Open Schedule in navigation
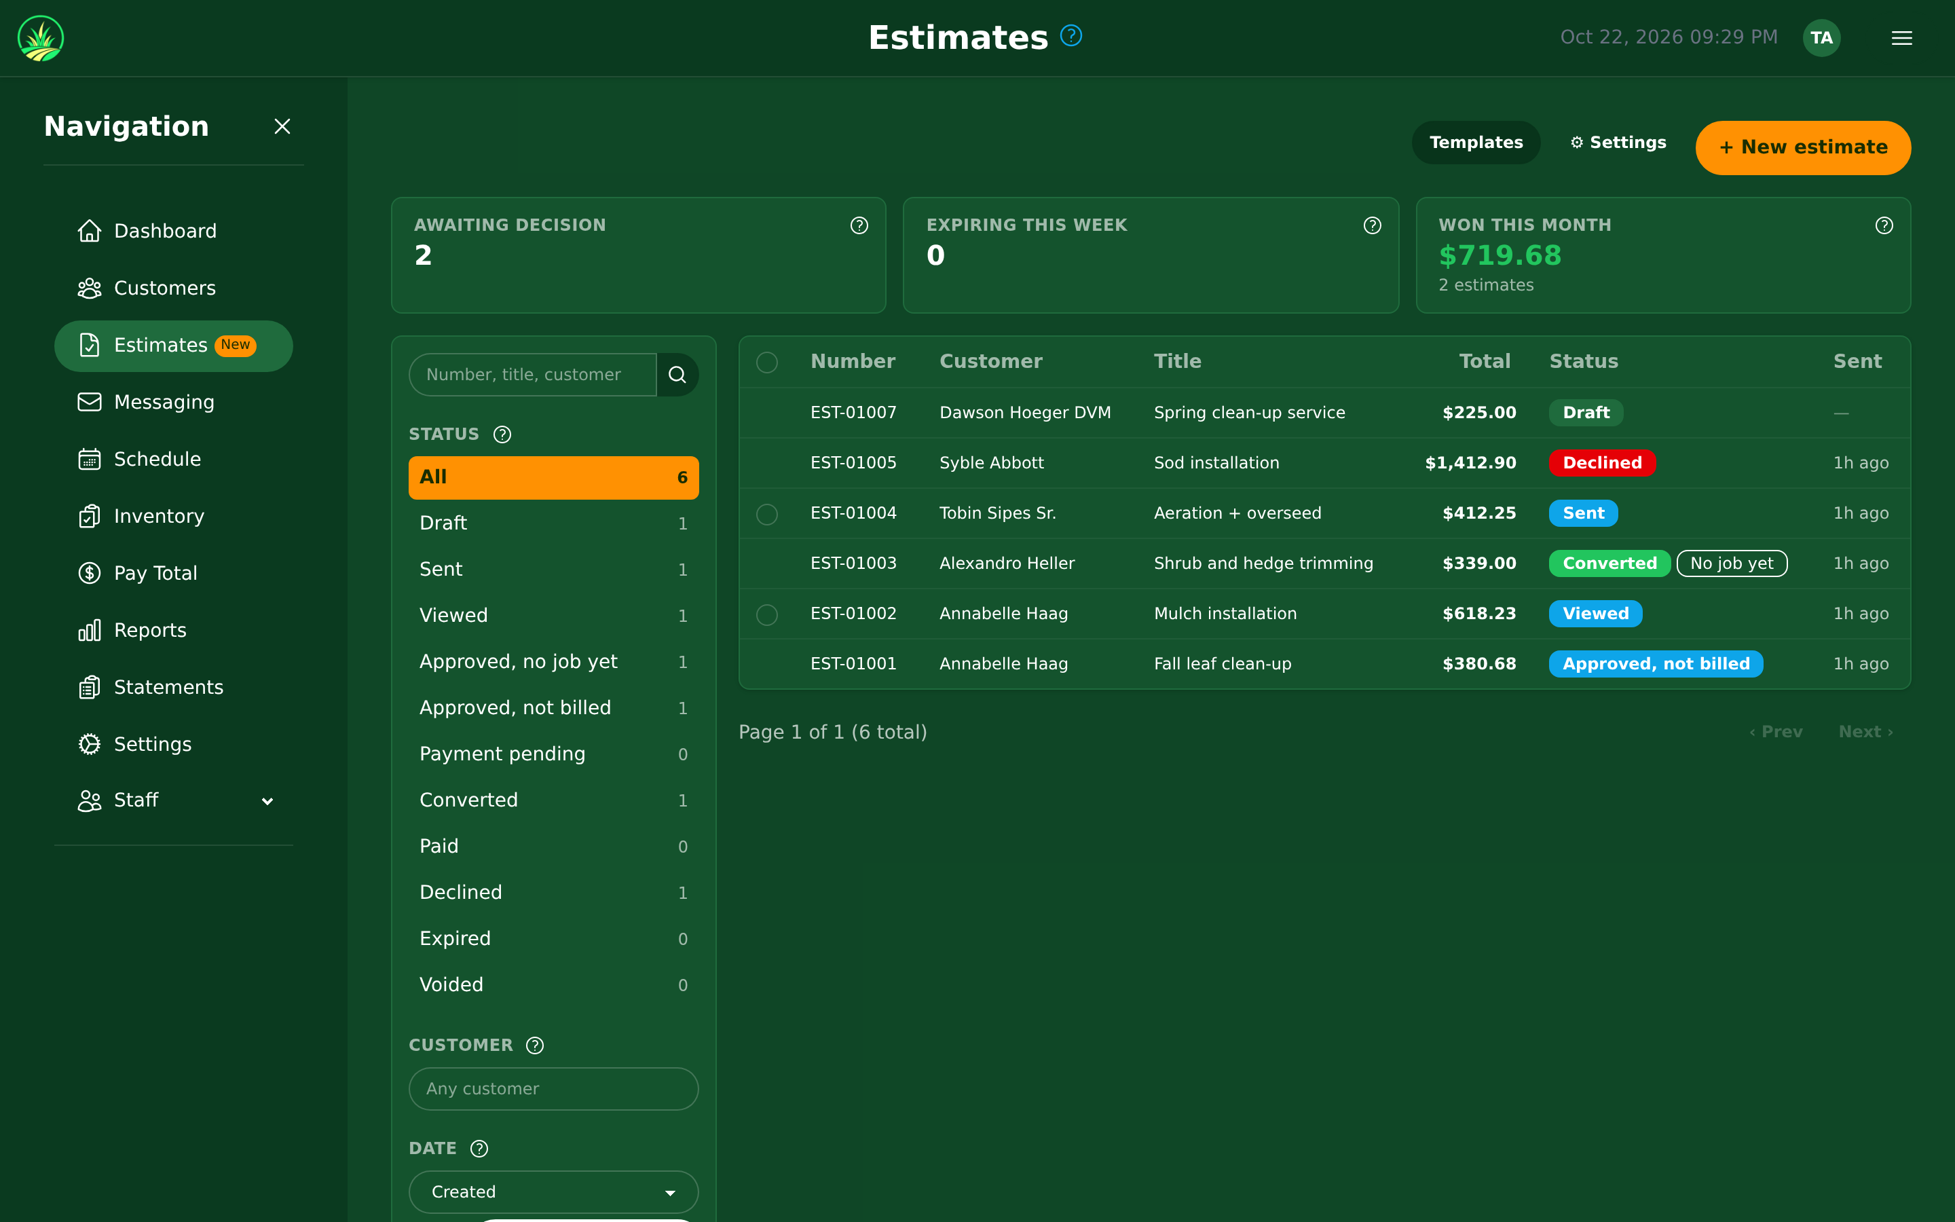The width and height of the screenshot is (1955, 1222). click(x=173, y=460)
